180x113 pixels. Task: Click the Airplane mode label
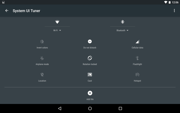pyautogui.click(x=42, y=64)
